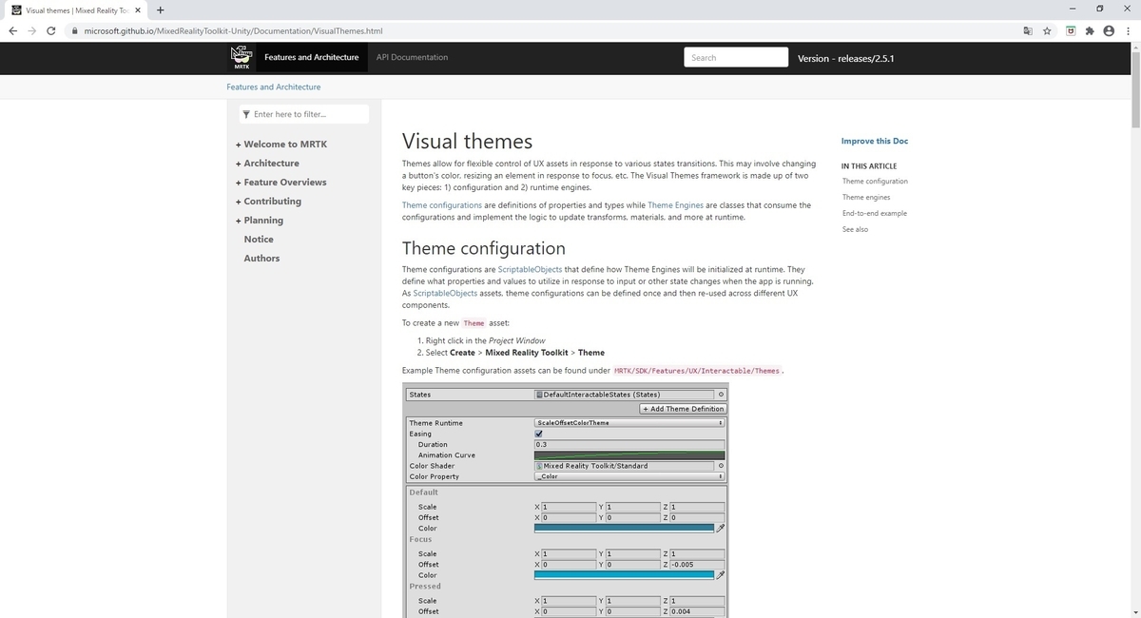This screenshot has width=1141, height=618.
Task: Click the first ScriptableObjects link
Action: [530, 269]
